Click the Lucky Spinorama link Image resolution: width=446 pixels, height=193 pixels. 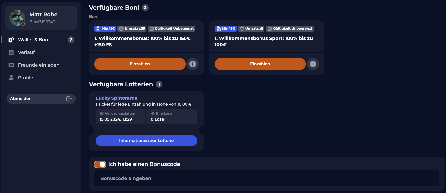[x=116, y=98]
